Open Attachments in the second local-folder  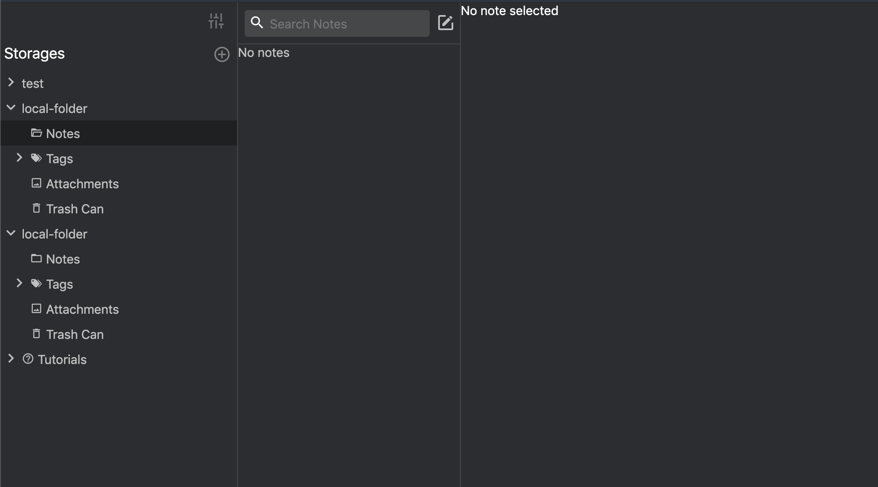coord(82,309)
